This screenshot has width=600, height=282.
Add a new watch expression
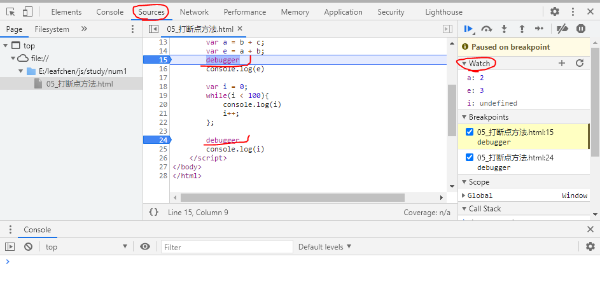point(562,63)
